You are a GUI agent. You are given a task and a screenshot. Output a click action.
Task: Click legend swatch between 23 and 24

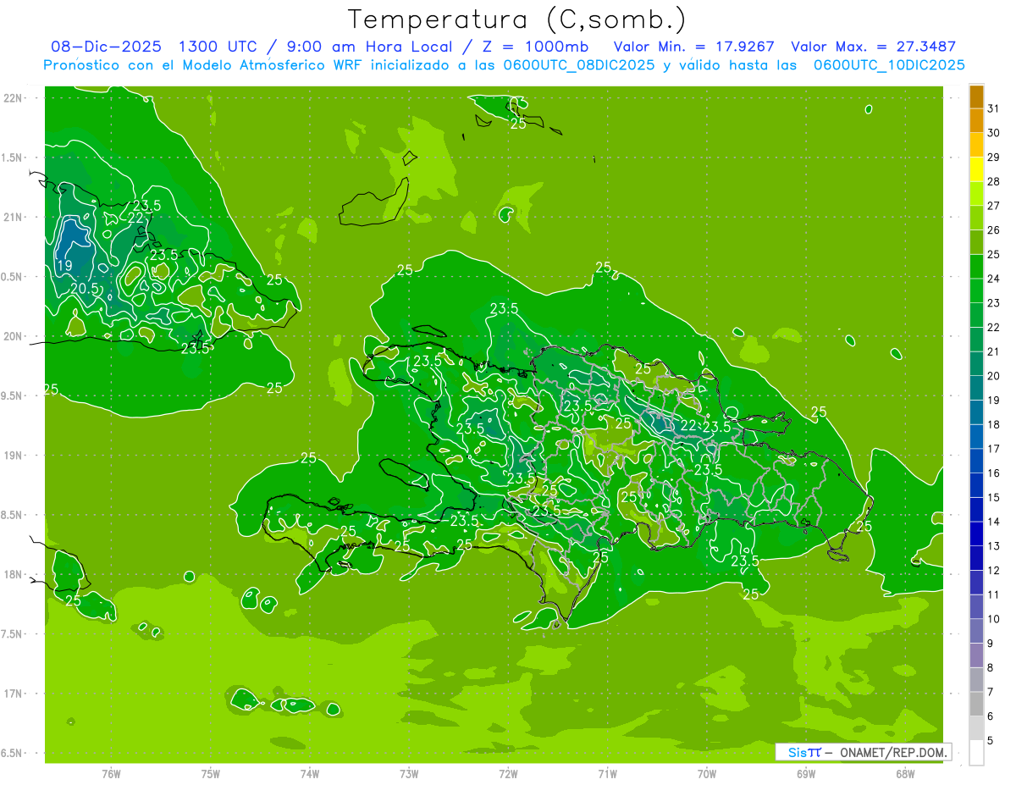(x=976, y=290)
